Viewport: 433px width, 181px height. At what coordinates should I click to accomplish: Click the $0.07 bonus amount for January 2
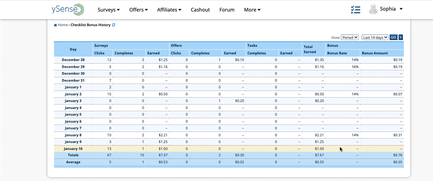[x=397, y=94]
